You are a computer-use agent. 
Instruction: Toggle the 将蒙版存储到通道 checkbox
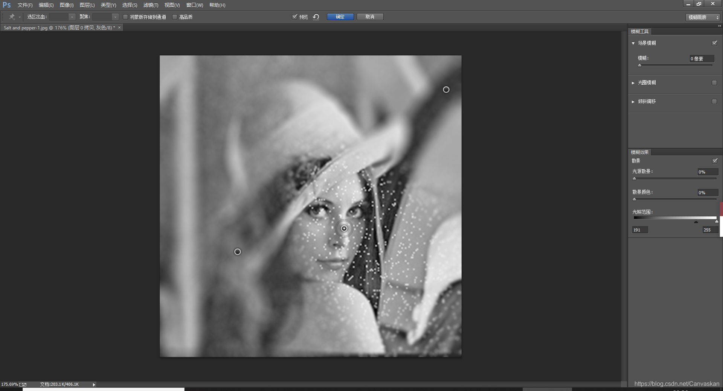[x=125, y=17]
